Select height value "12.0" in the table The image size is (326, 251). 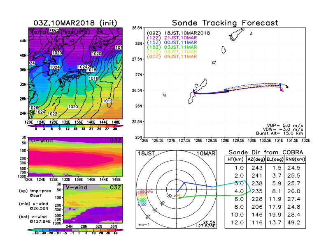(238, 223)
